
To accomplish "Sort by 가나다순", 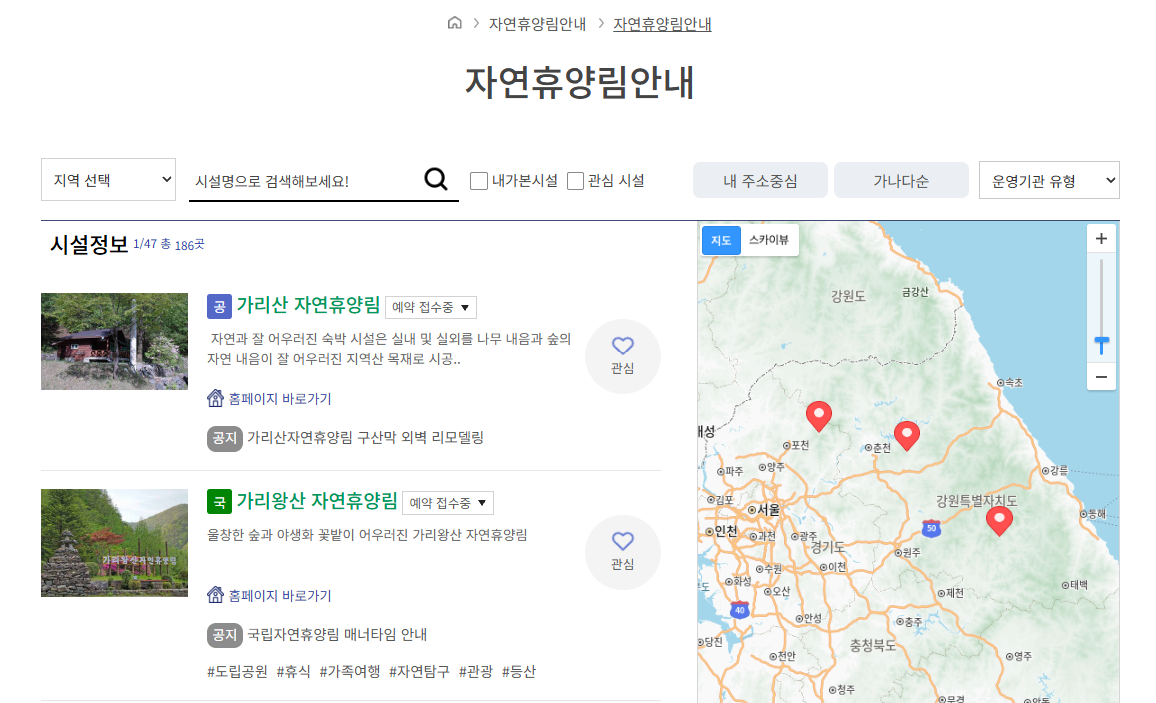I will [x=901, y=180].
